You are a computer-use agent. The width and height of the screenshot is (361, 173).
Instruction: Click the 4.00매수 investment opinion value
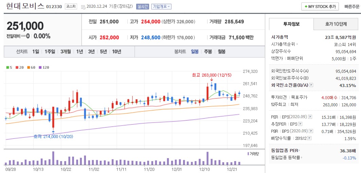click(x=329, y=98)
